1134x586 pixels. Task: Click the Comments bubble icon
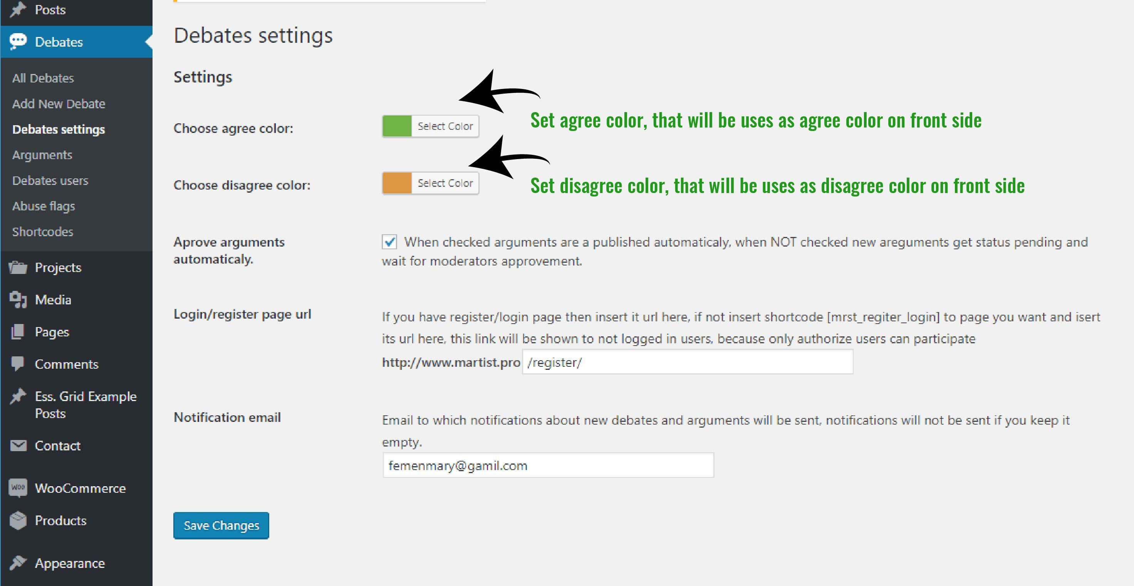[x=18, y=364]
